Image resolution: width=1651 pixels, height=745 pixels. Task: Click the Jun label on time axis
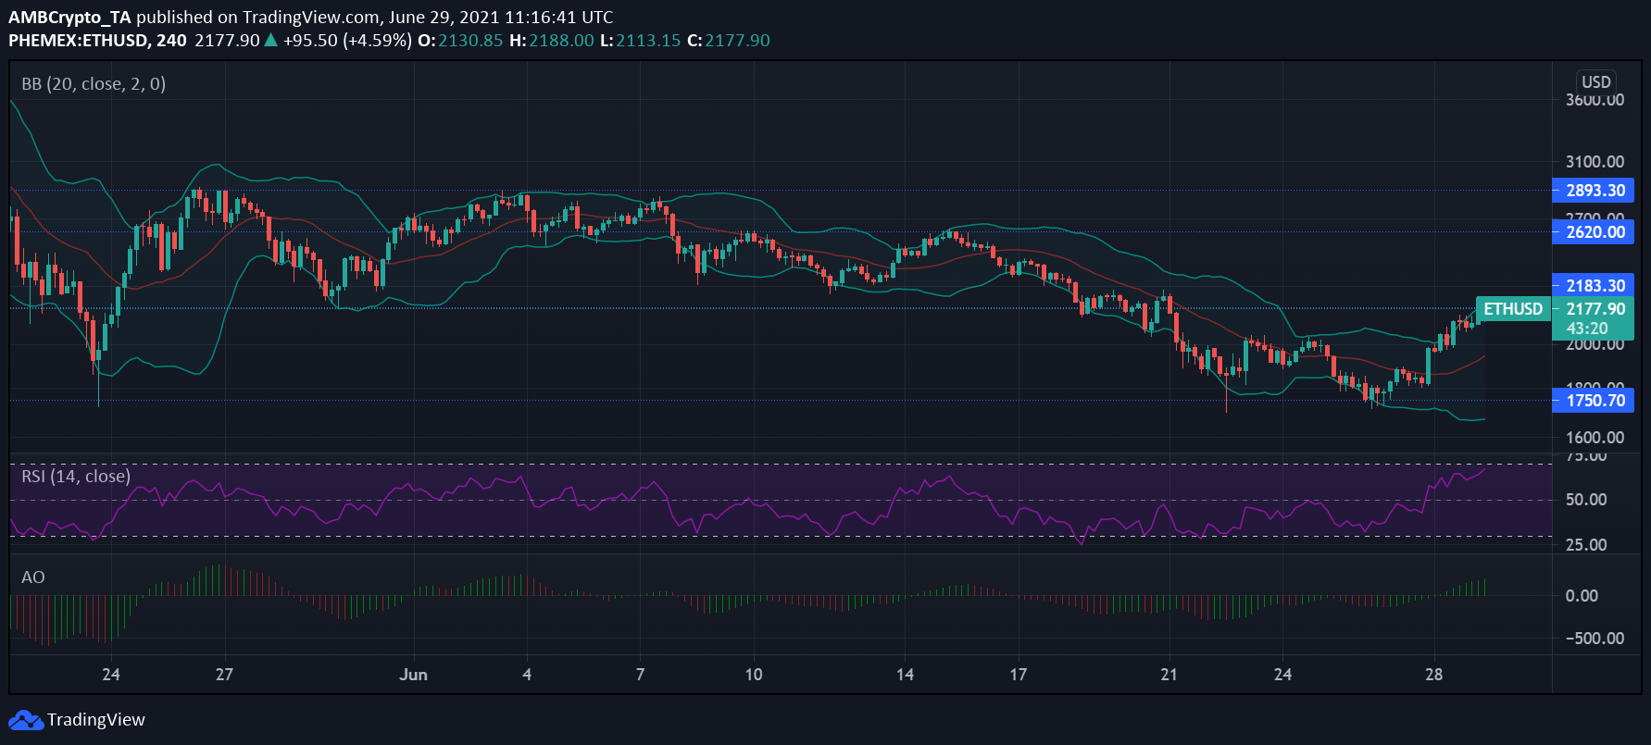tap(413, 675)
